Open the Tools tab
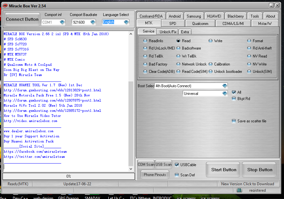This screenshot has width=284, height=199. coord(255,16)
